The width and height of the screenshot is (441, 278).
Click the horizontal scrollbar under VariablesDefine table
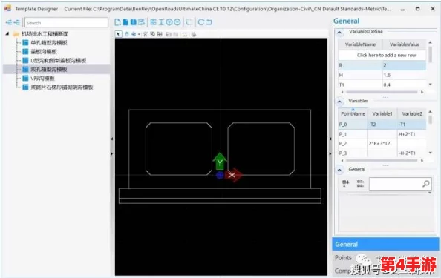(x=382, y=92)
